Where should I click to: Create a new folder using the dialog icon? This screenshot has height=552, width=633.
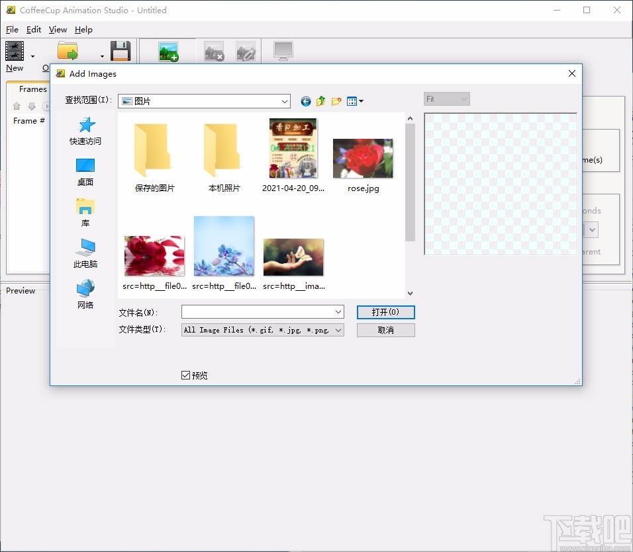tap(336, 100)
